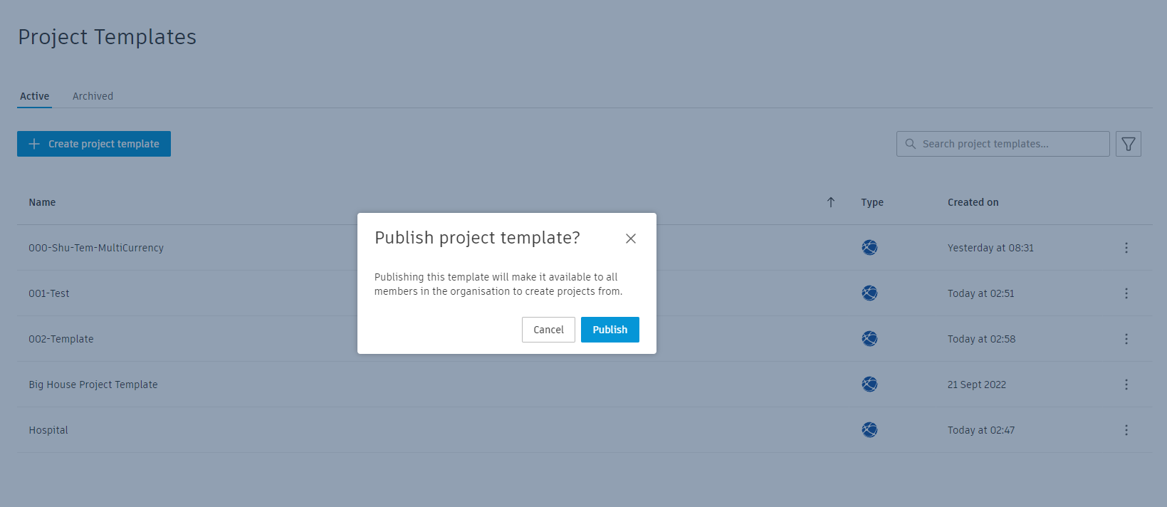Click the type icon for 000-Shu-Tem-MultiCurrency
The width and height of the screenshot is (1167, 507).
(x=869, y=248)
